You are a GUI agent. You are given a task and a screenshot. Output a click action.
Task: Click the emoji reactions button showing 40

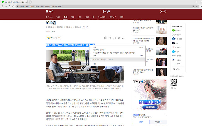[50, 38]
